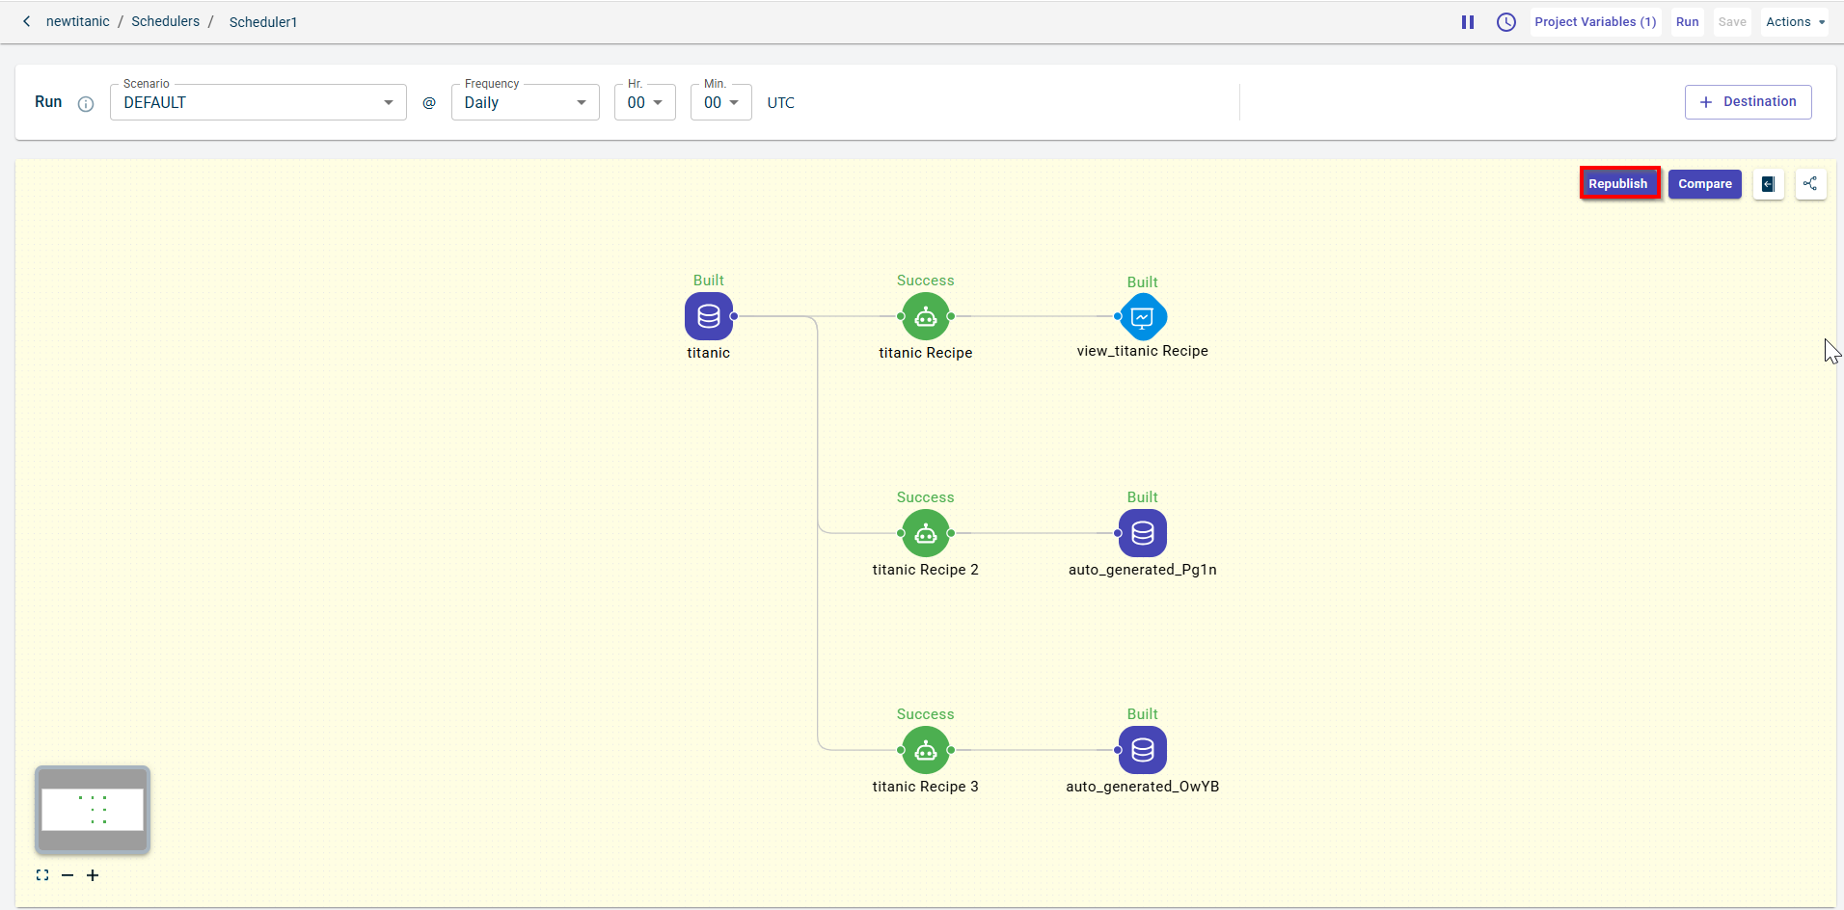Open the share/lineage icon near Compare
The width and height of the screenshot is (1844, 910).
1810,184
